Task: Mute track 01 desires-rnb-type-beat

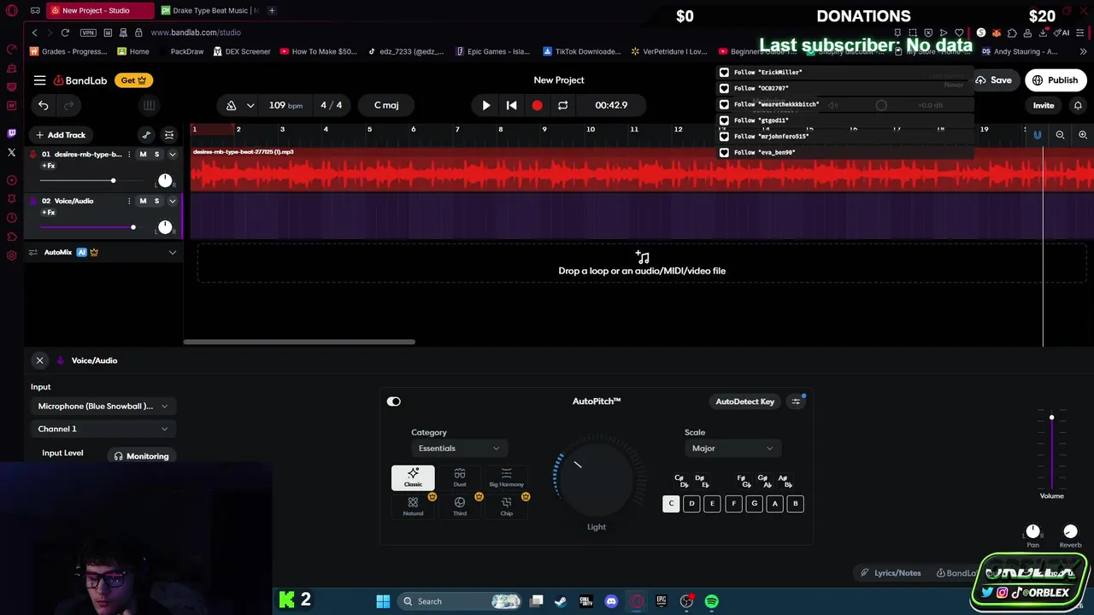Action: [x=143, y=155]
